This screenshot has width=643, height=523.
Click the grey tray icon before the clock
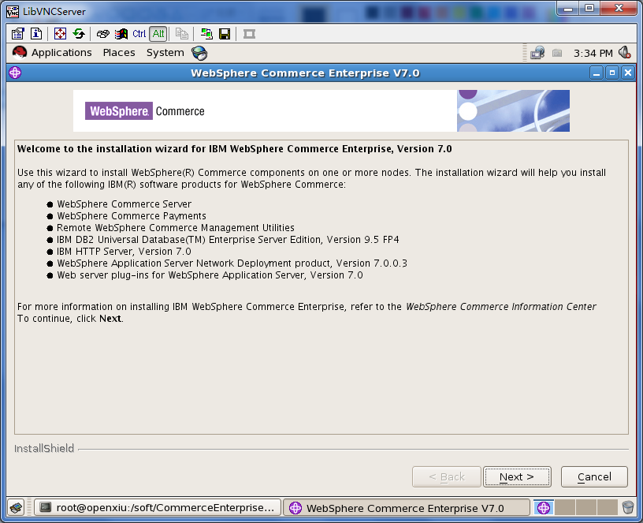(x=557, y=53)
